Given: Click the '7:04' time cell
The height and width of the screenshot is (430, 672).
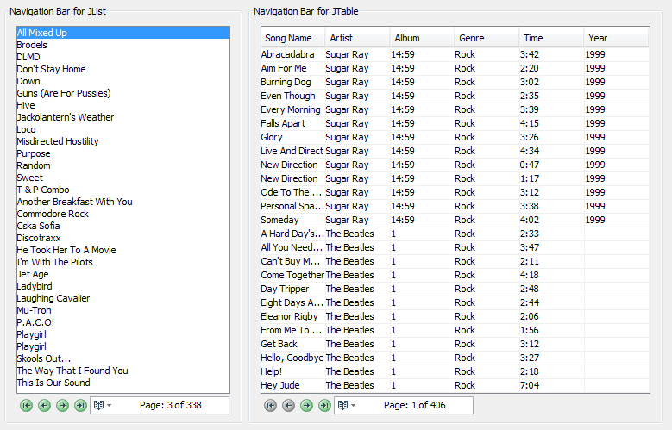Looking at the screenshot, I should pyautogui.click(x=551, y=385).
